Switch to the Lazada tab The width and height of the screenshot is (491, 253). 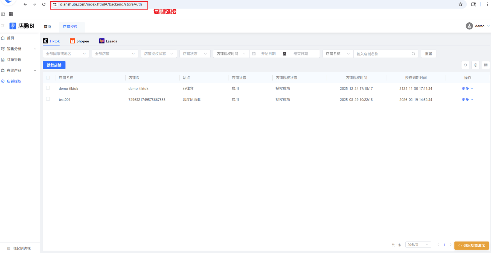pos(108,41)
